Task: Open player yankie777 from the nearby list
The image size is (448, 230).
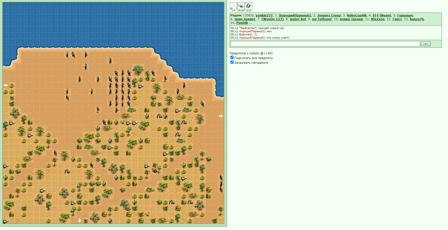Action: point(264,15)
